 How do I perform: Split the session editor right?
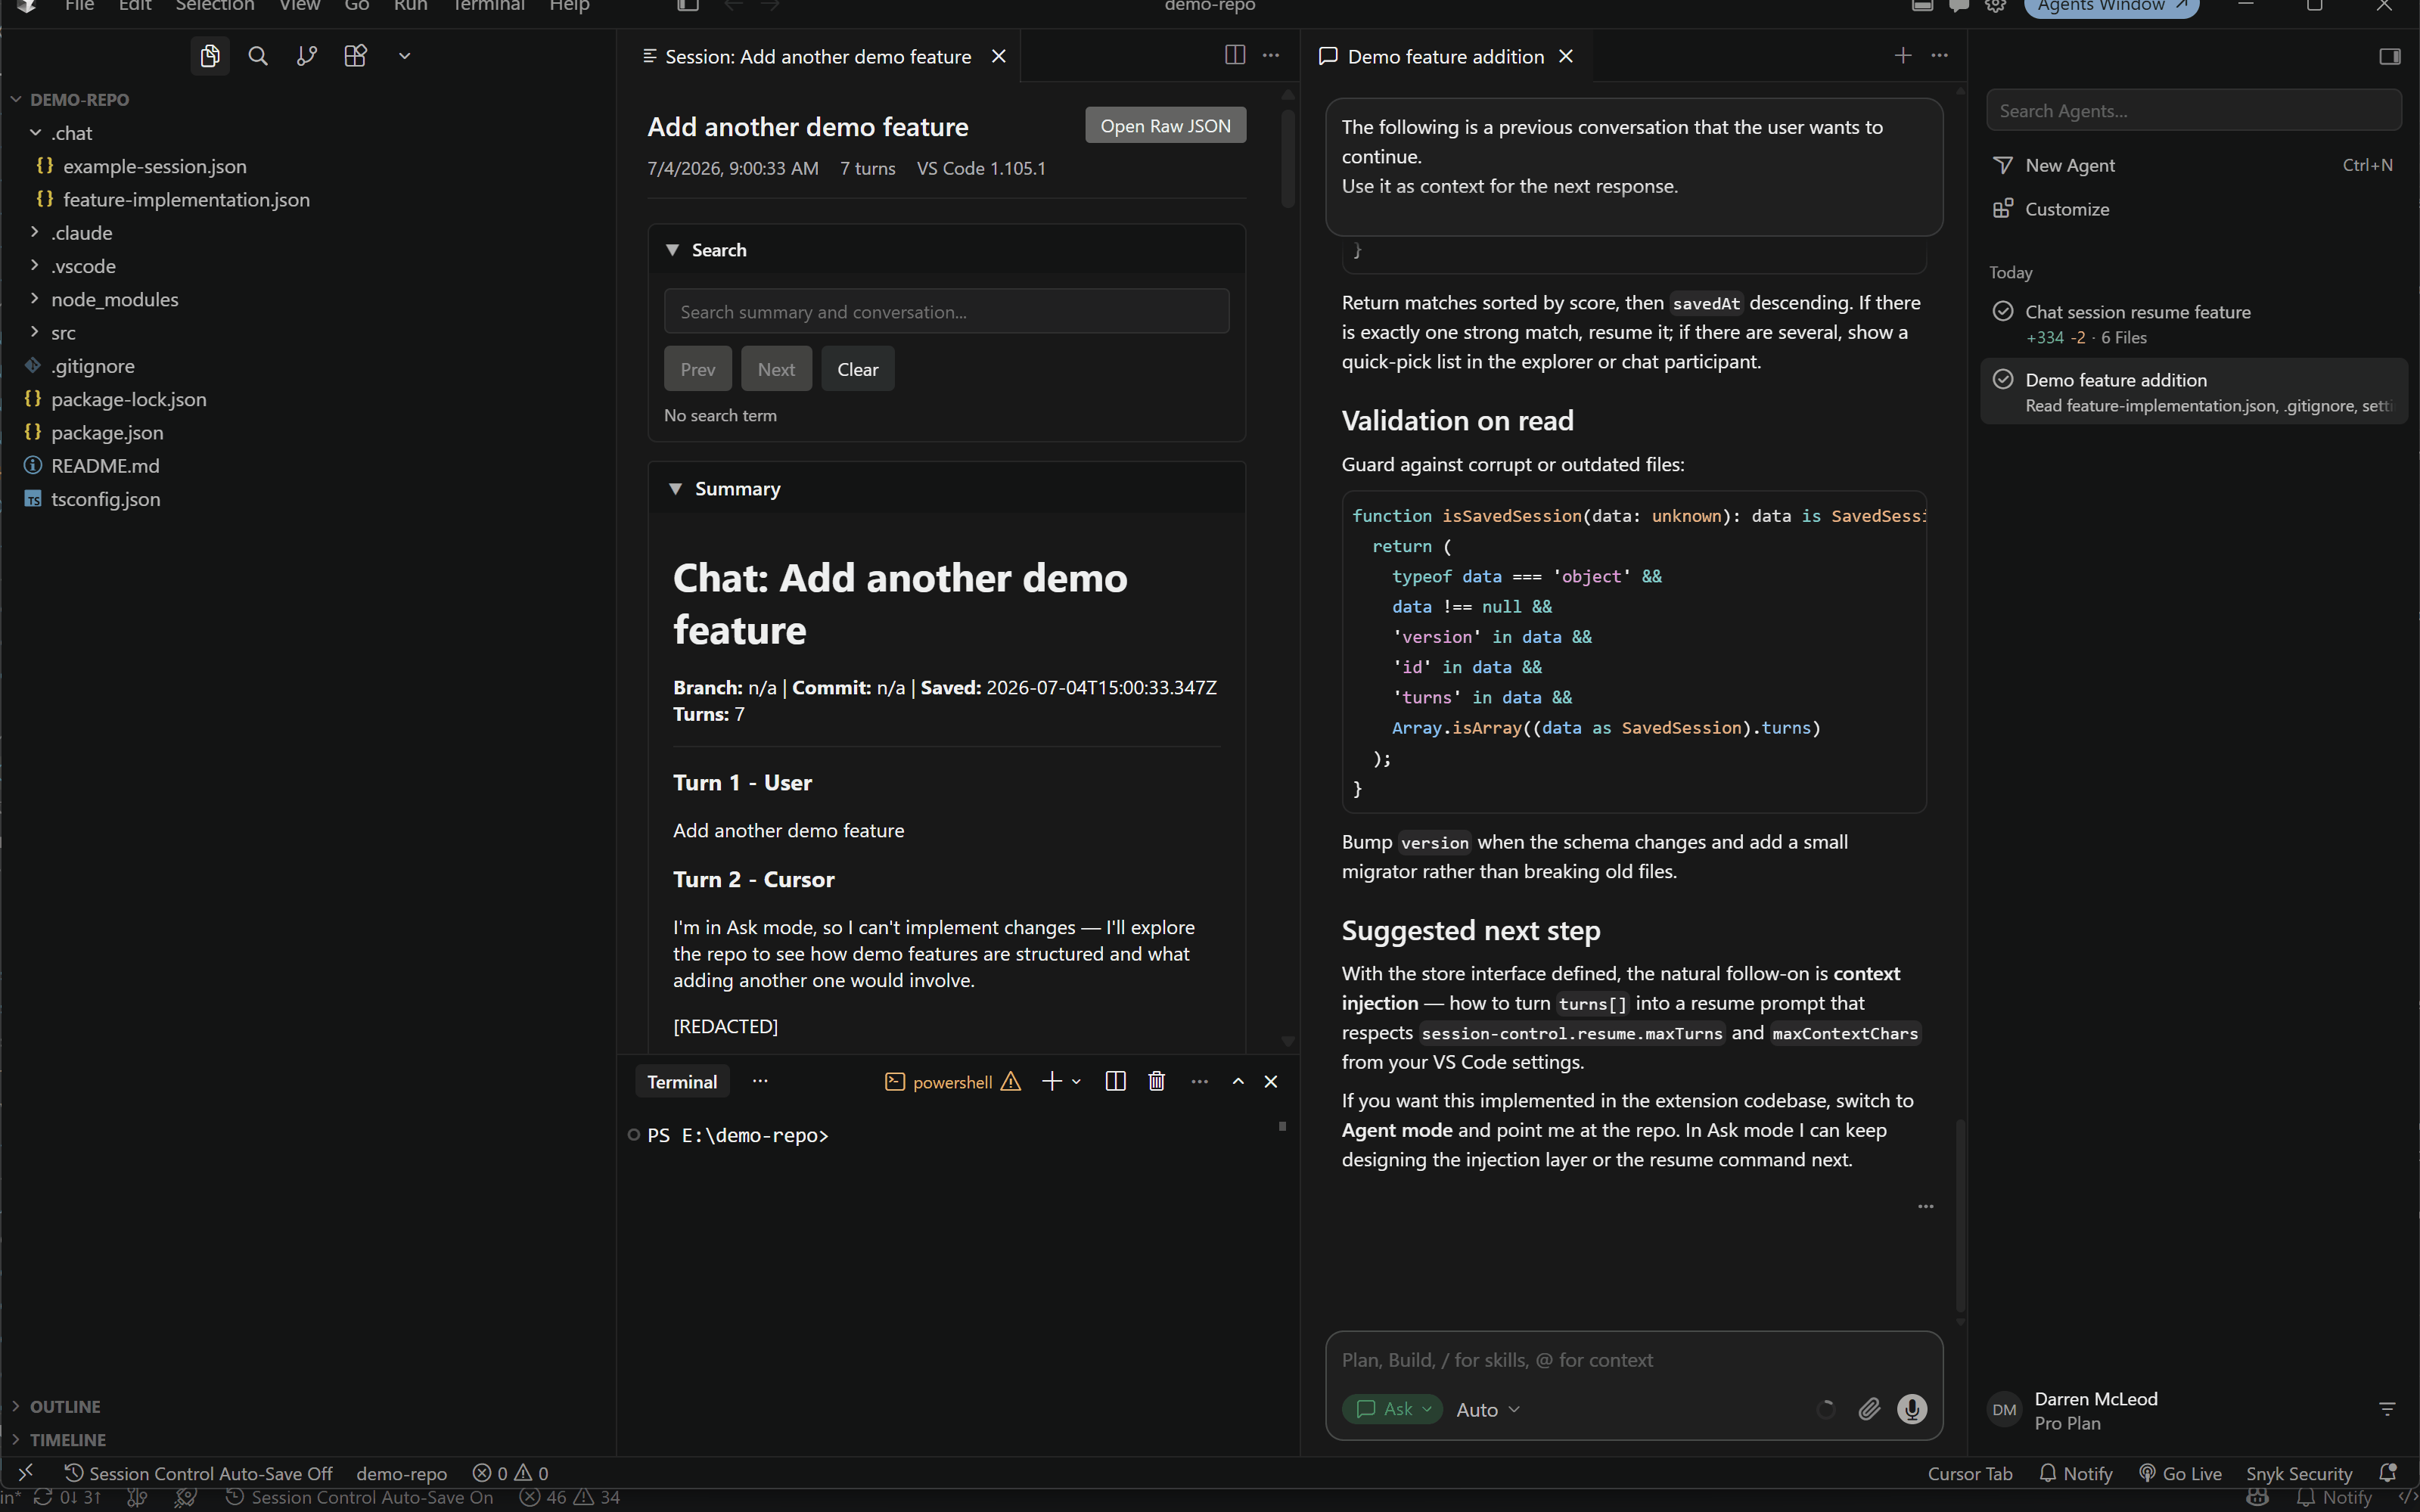pos(1235,55)
